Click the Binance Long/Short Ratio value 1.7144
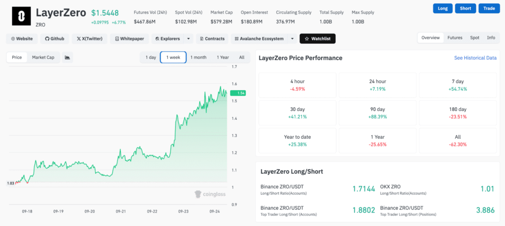This screenshot has width=505, height=226. pyautogui.click(x=363, y=189)
